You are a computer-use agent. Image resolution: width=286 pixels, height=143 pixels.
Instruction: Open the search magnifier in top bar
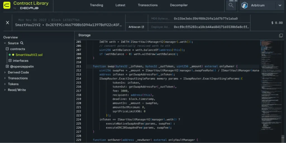231,5
